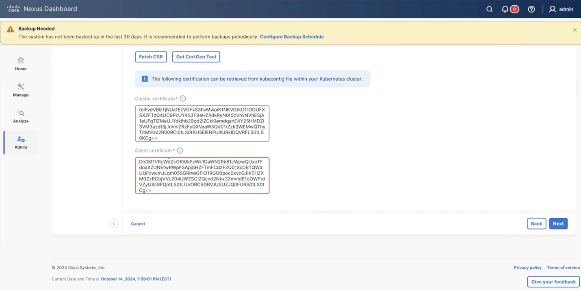Click the 'Backup Needed' banner heading
This screenshot has height=290, width=581.
click(x=37, y=29)
